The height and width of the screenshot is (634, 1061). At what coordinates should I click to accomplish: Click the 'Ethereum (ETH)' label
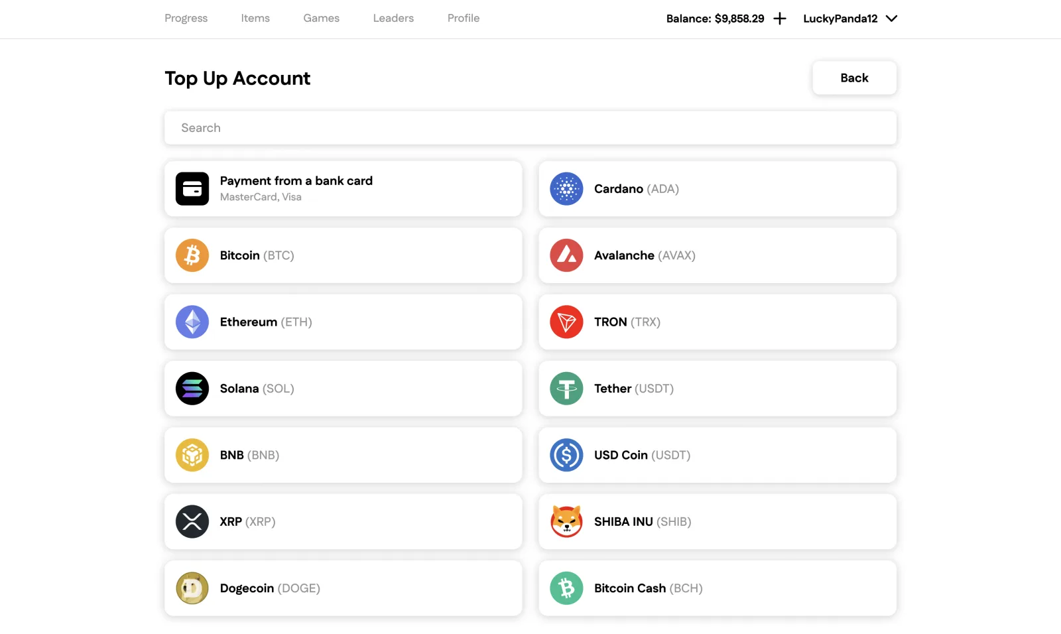(x=266, y=322)
